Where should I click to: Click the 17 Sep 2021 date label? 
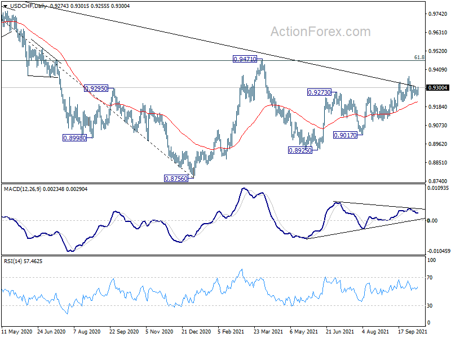coord(412,331)
